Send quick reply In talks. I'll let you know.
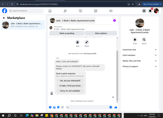 (70, 86)
